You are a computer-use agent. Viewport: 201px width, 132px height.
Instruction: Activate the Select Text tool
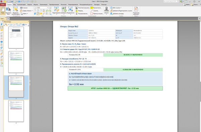point(8,11)
